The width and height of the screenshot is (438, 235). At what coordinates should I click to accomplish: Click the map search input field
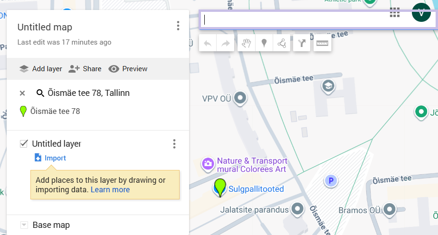[295, 19]
